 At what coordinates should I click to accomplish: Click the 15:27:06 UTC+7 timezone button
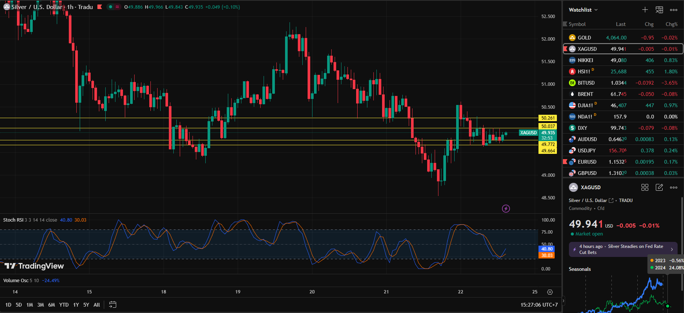pyautogui.click(x=539, y=305)
